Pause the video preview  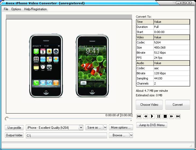(x=159, y=116)
